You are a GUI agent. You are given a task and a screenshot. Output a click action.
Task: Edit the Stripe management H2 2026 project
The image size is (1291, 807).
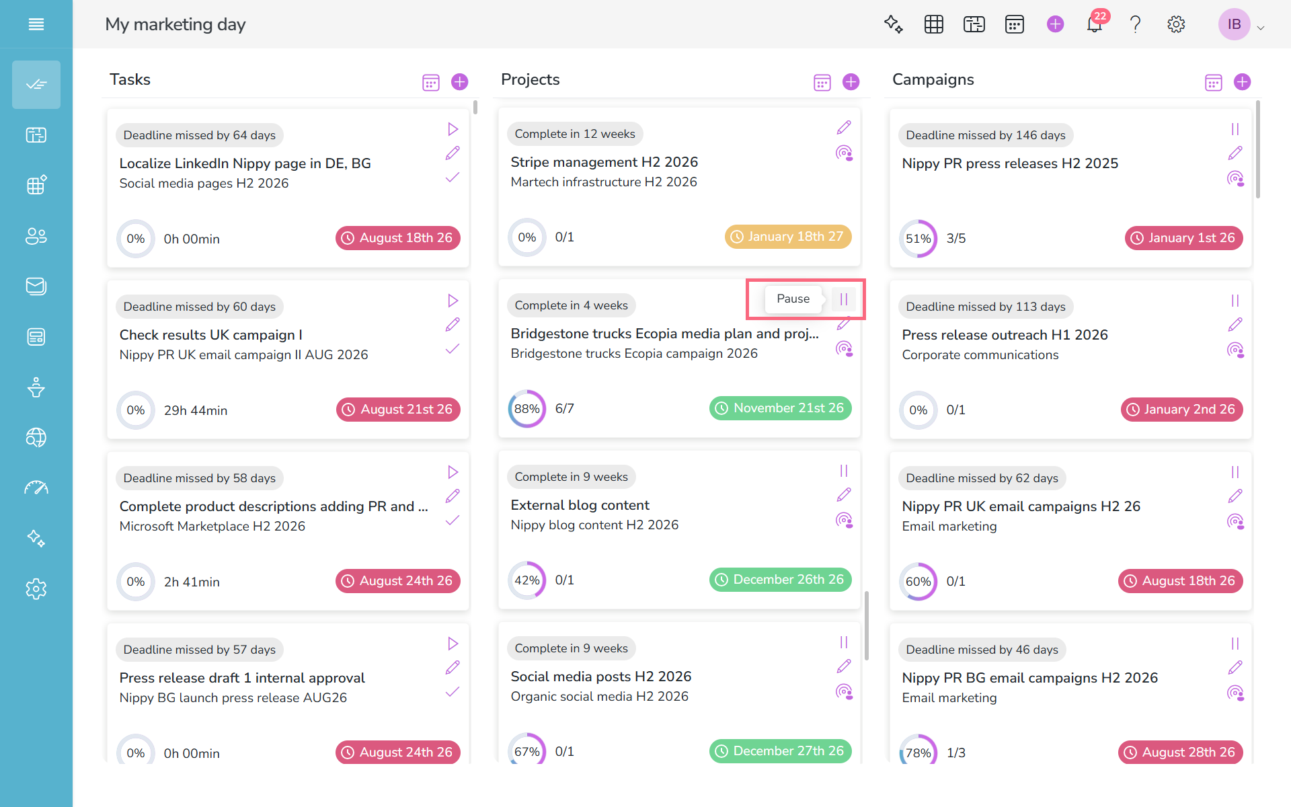tap(844, 128)
